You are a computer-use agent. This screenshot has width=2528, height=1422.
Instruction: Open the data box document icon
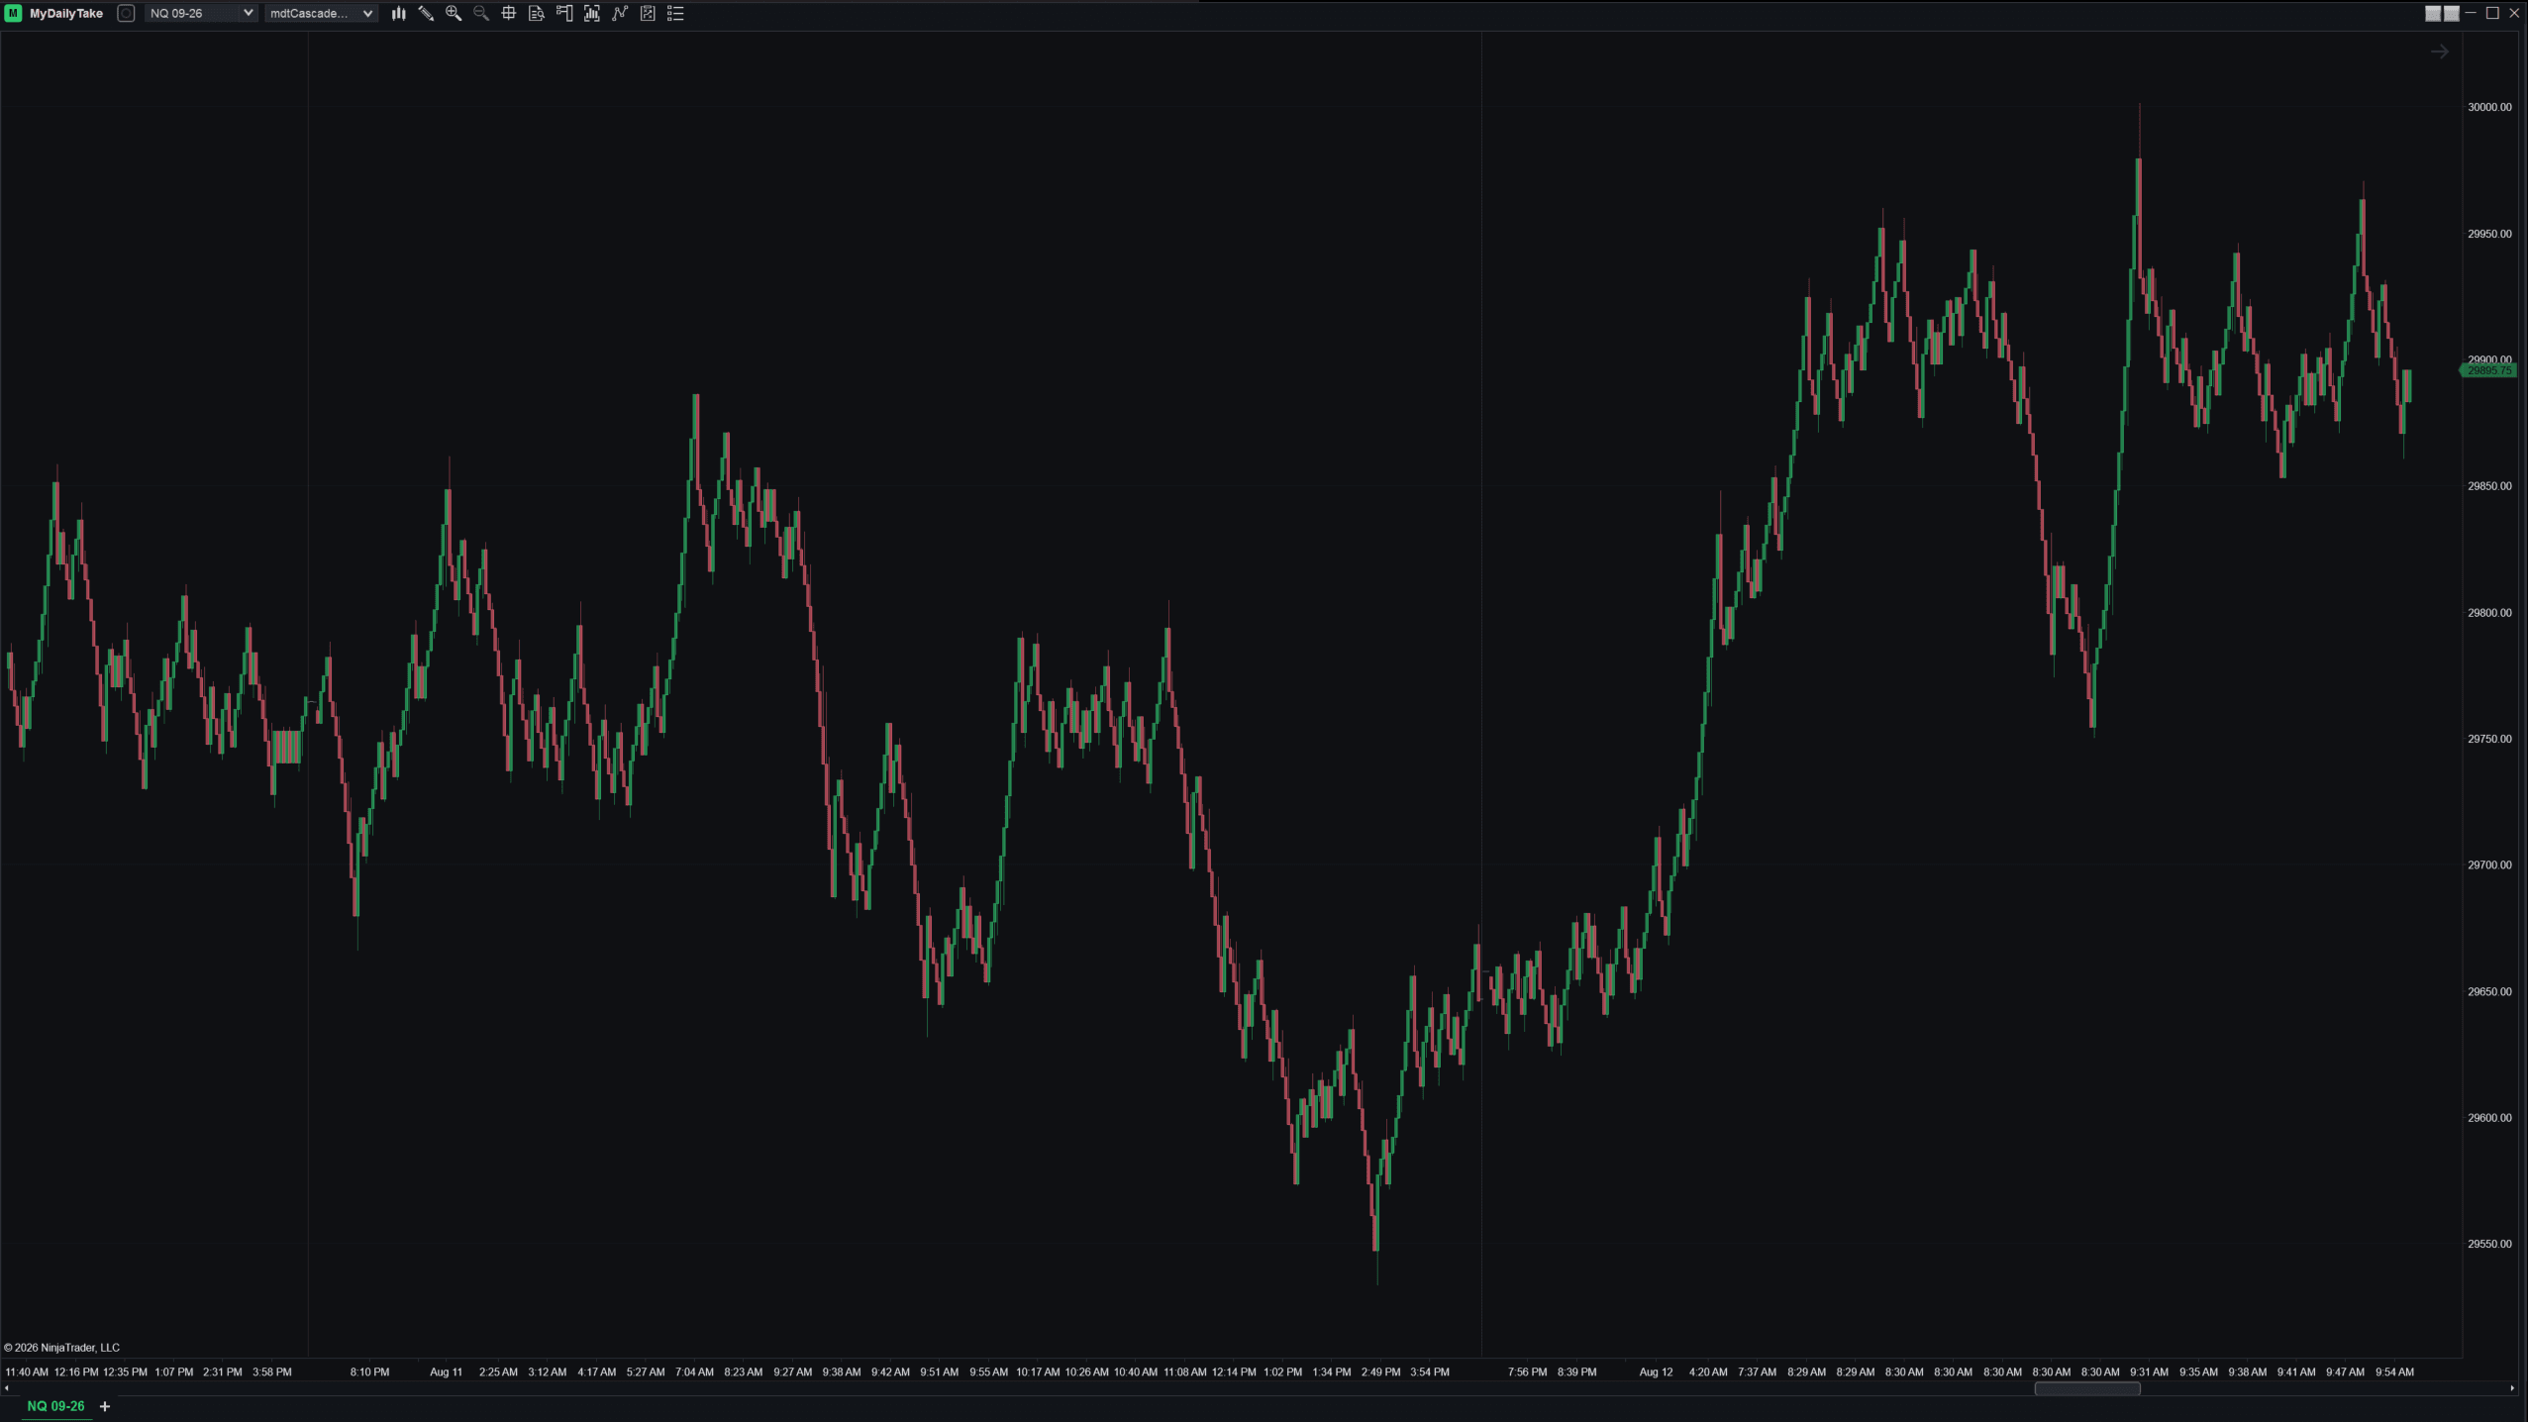pyautogui.click(x=537, y=13)
